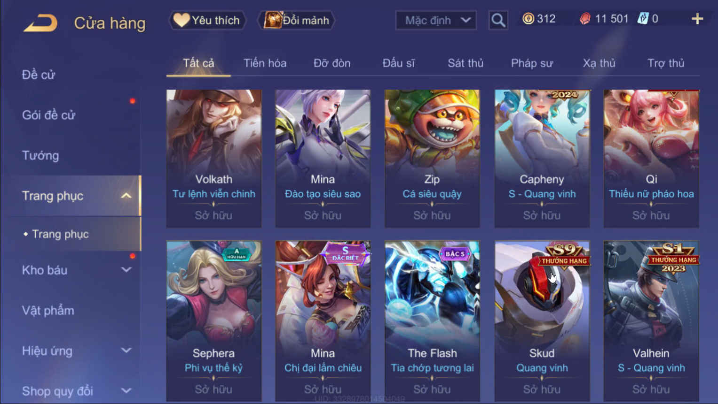The image size is (718, 404).
Task: Open the search magnifier icon
Action: point(498,20)
